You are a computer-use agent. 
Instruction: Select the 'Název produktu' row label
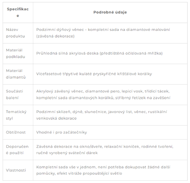coord(16,33)
